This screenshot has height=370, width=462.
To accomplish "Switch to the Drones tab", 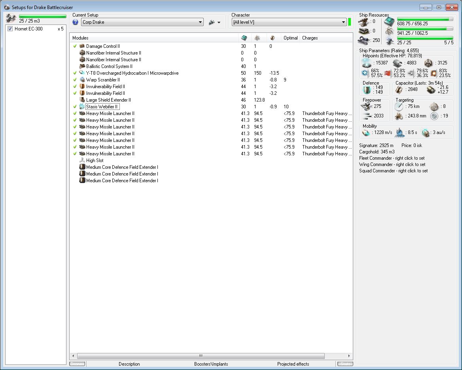I will [x=77, y=364].
